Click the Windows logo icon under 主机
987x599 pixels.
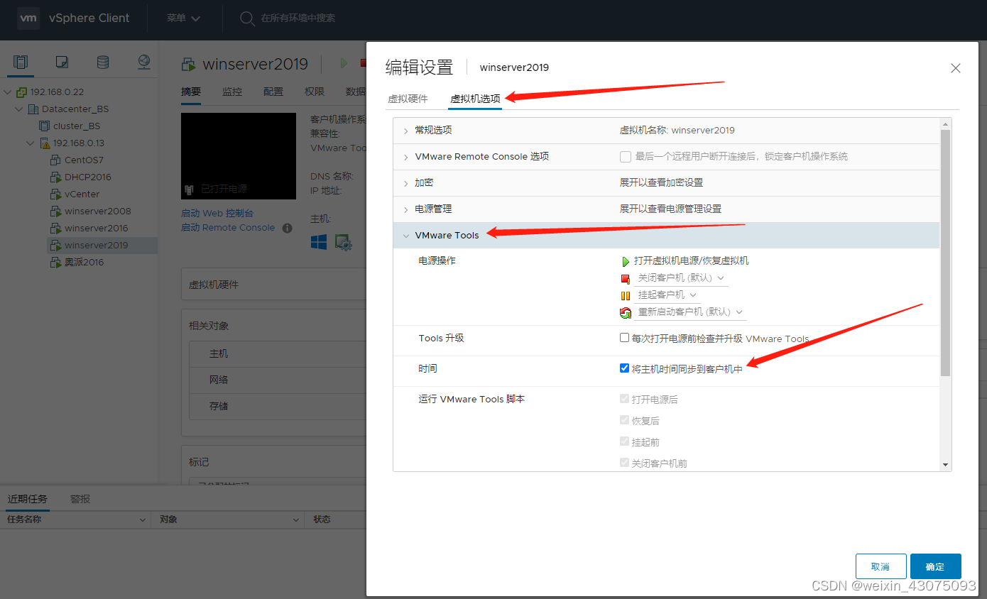[x=319, y=242]
